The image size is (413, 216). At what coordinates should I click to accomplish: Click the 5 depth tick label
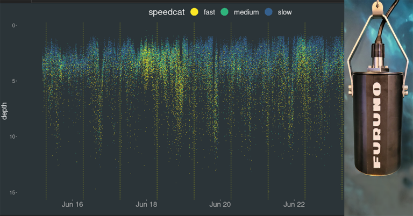coord(14,81)
